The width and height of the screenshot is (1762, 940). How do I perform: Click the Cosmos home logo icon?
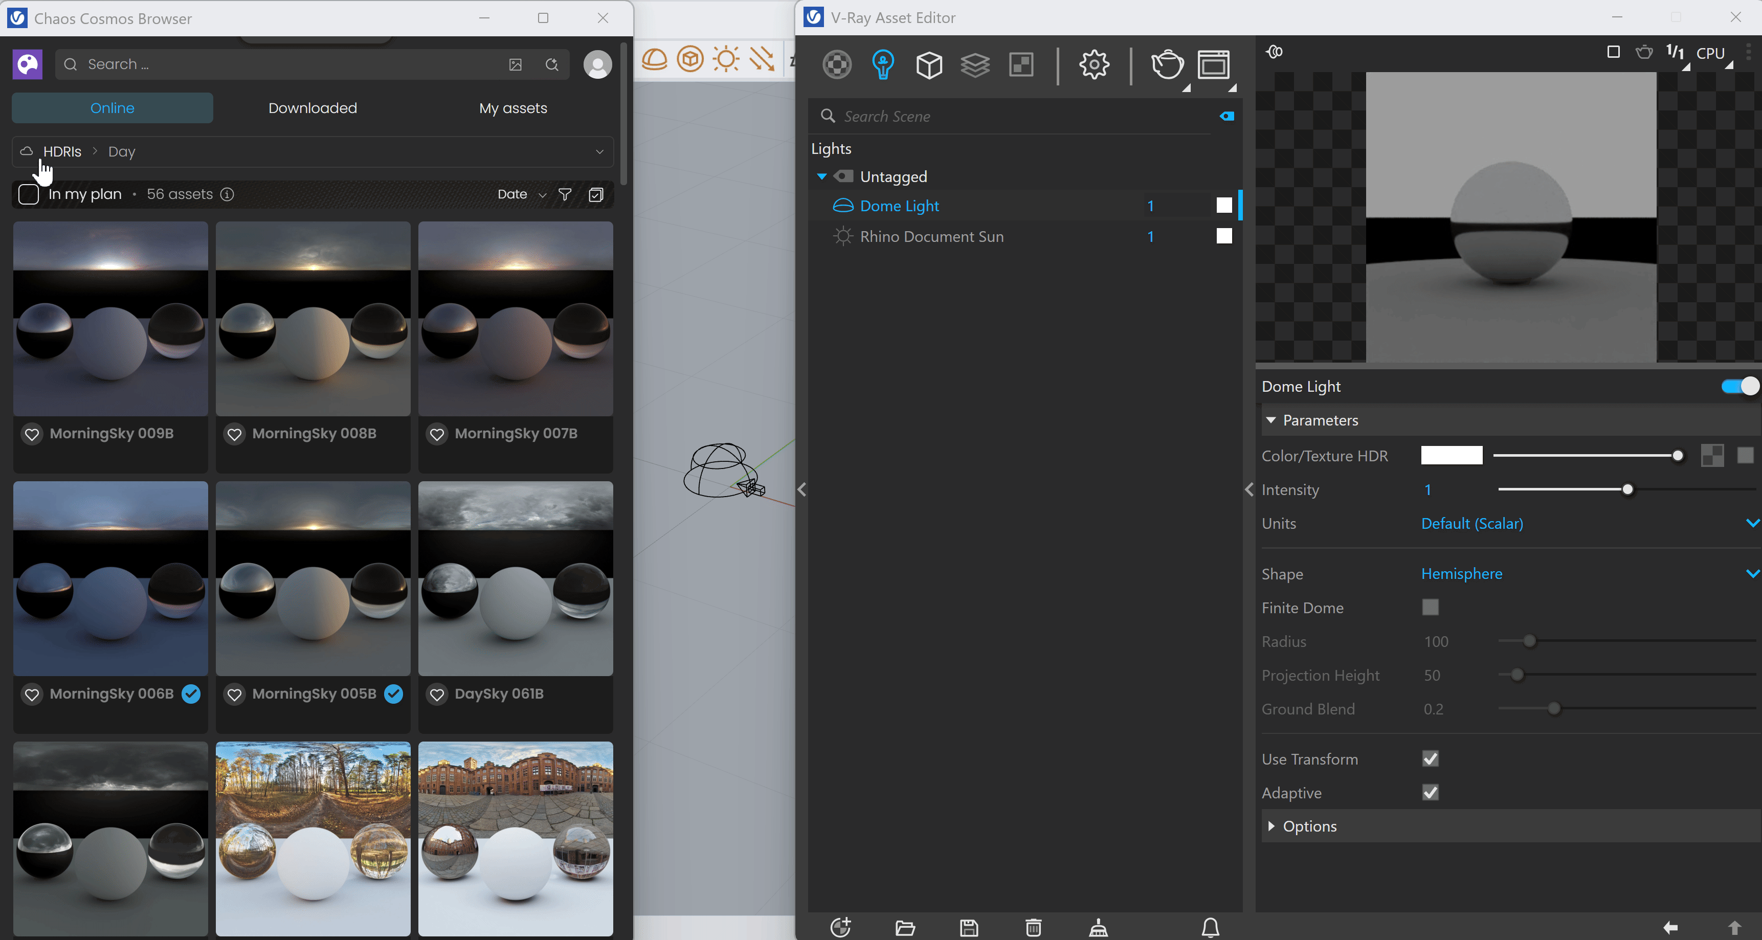(27, 64)
